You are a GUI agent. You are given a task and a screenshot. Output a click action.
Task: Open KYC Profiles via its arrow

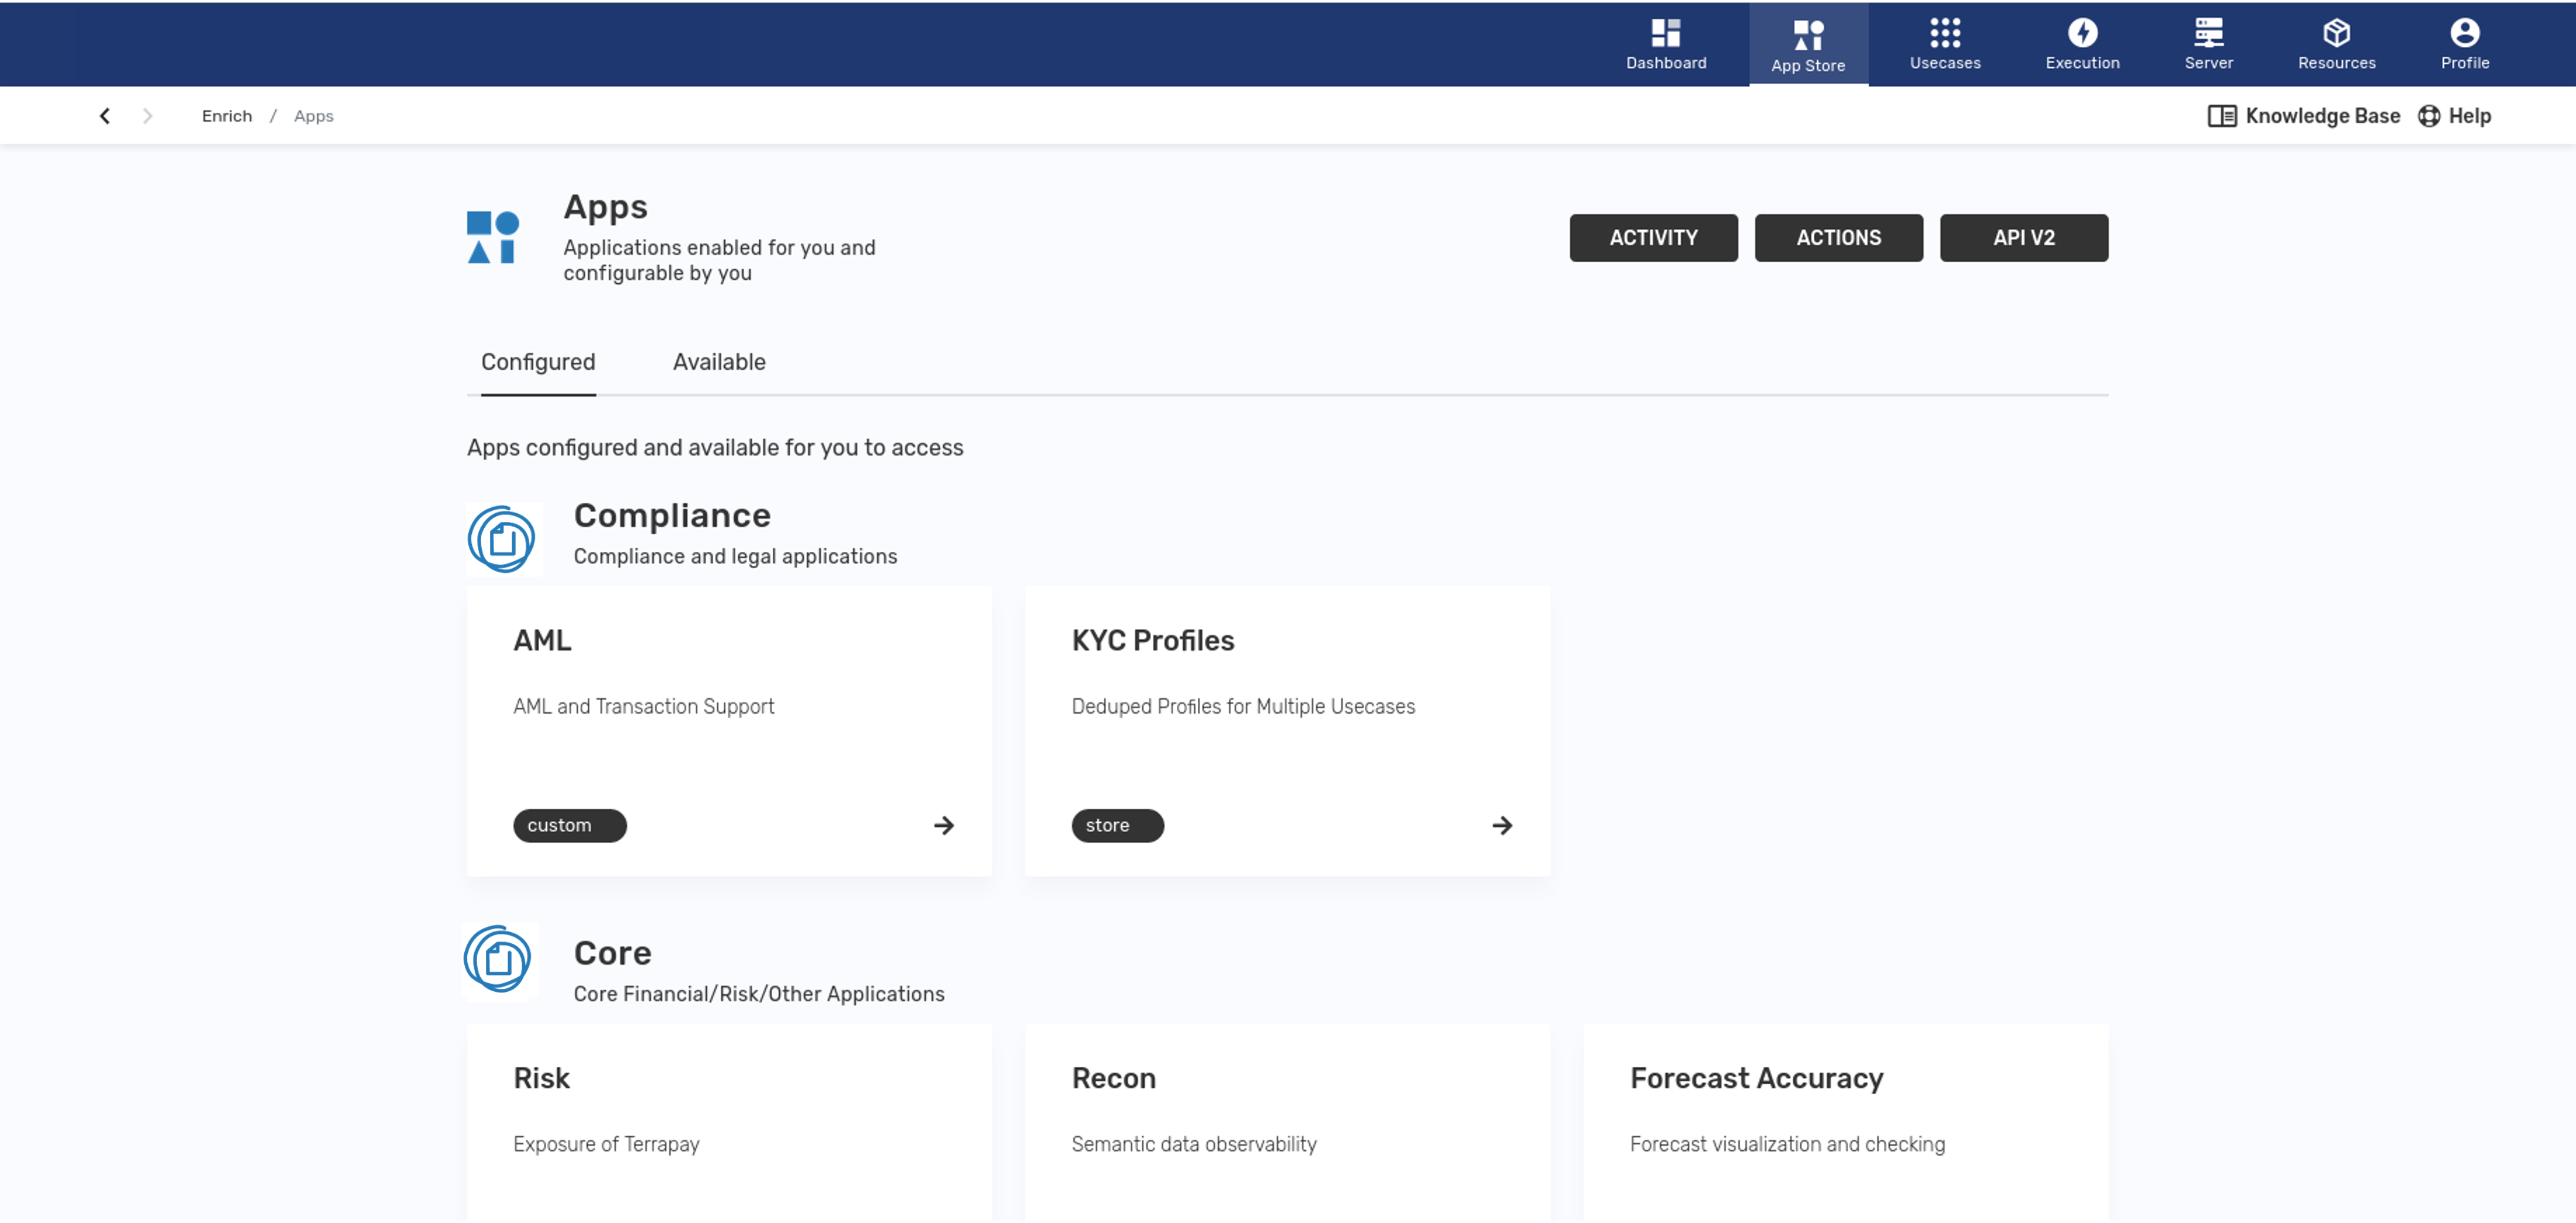pyautogui.click(x=1501, y=825)
